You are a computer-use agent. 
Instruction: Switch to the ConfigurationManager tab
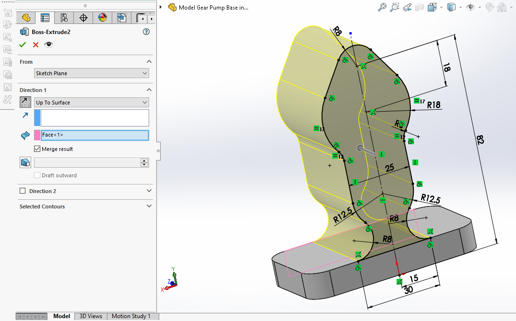64,18
